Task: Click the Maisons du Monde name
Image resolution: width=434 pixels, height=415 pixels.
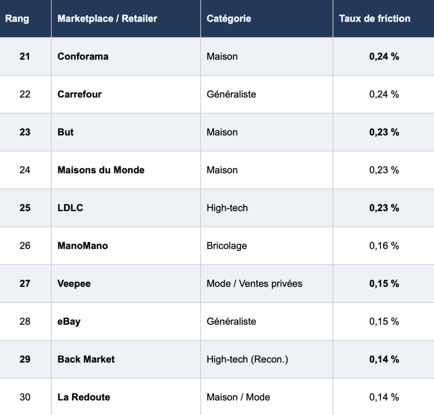Action: (x=101, y=170)
